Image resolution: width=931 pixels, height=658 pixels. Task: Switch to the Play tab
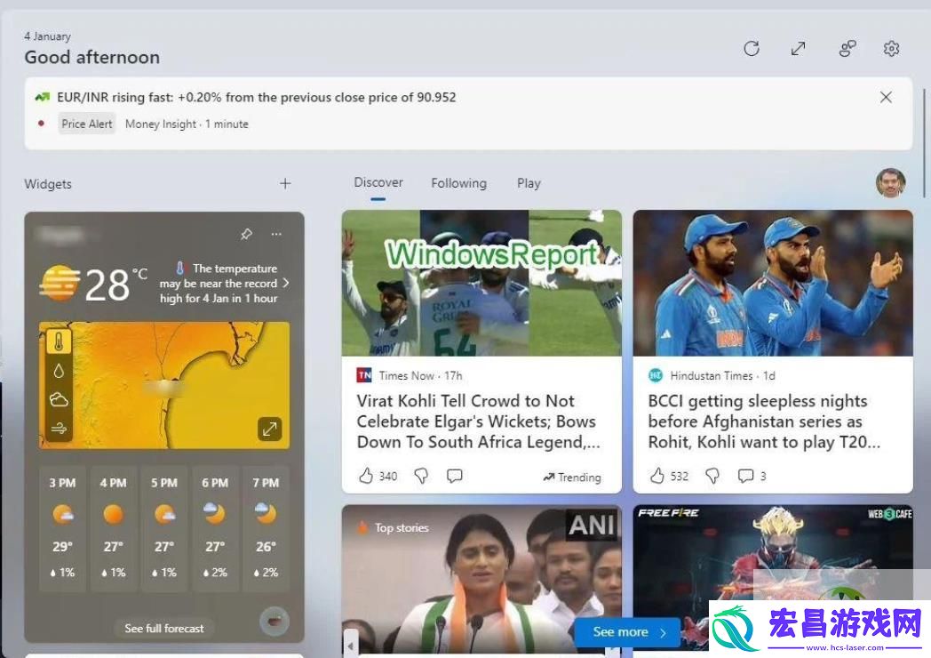coord(529,183)
